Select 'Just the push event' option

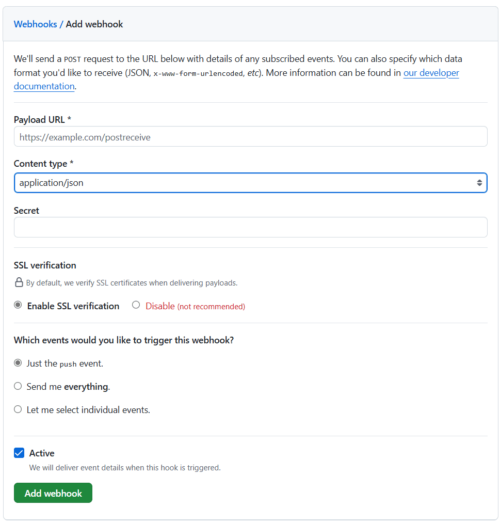point(17,363)
